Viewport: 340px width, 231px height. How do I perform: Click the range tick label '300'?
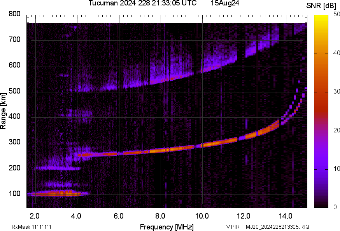[14, 142]
